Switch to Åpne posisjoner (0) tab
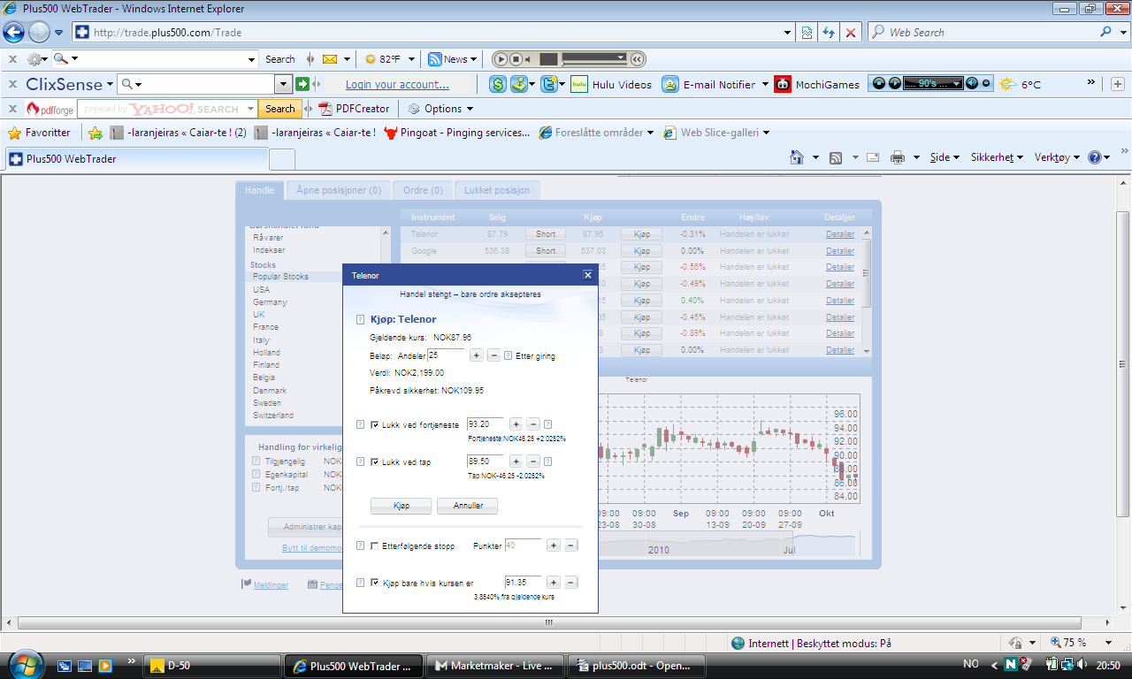The image size is (1132, 679). 339,190
